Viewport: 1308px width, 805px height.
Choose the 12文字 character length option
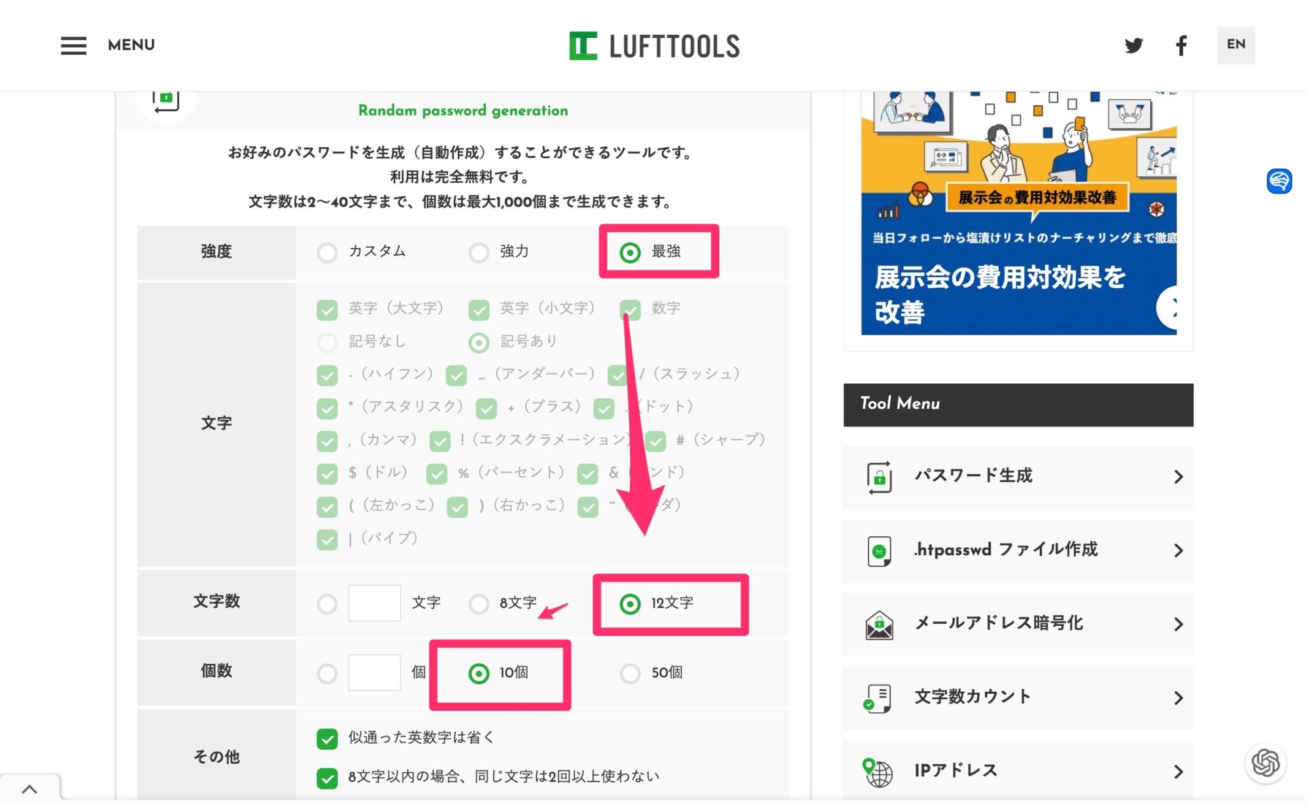coord(630,604)
